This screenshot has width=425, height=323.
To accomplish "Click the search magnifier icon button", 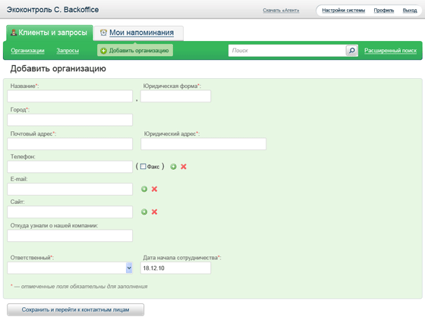I will pos(351,51).
